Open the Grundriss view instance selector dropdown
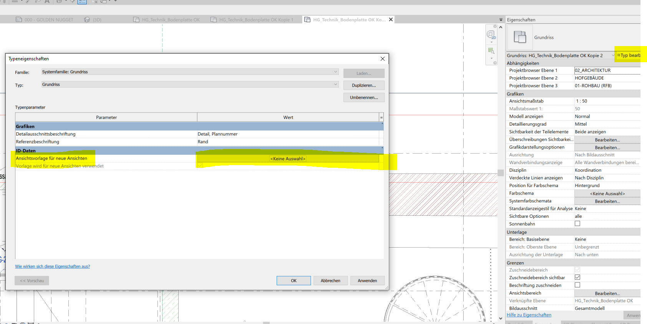 coord(561,55)
